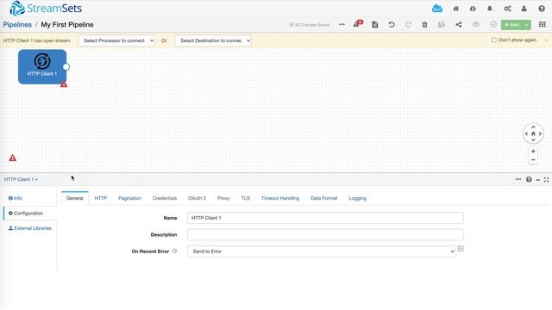The image size is (552, 310).
Task: Maximize the properties panel
Action: (546, 180)
